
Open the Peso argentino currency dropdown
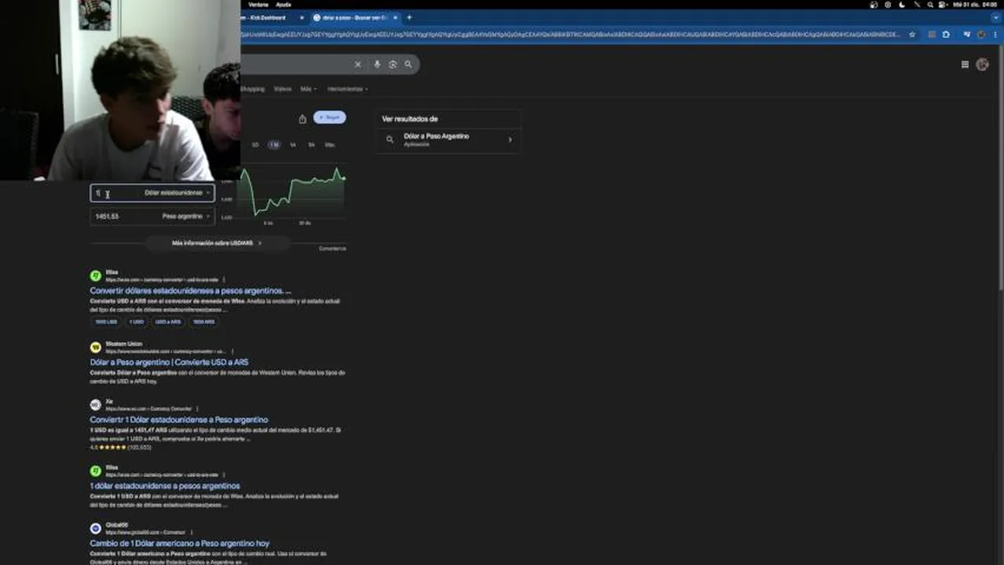tap(185, 217)
